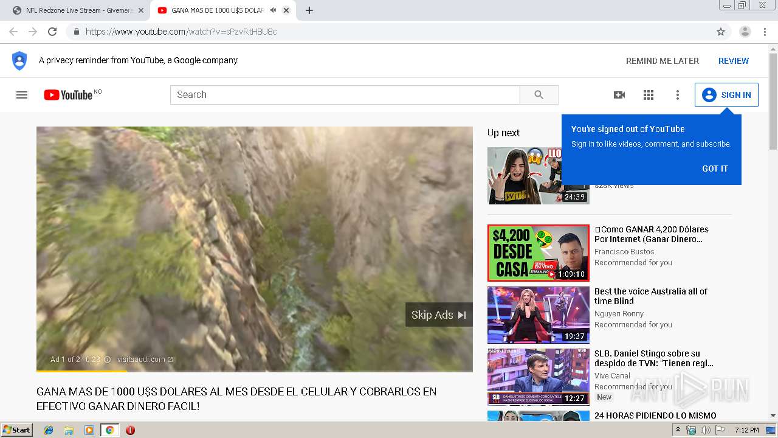This screenshot has height=438, width=778.
Task: Go back to the previous page
Action: click(x=13, y=32)
